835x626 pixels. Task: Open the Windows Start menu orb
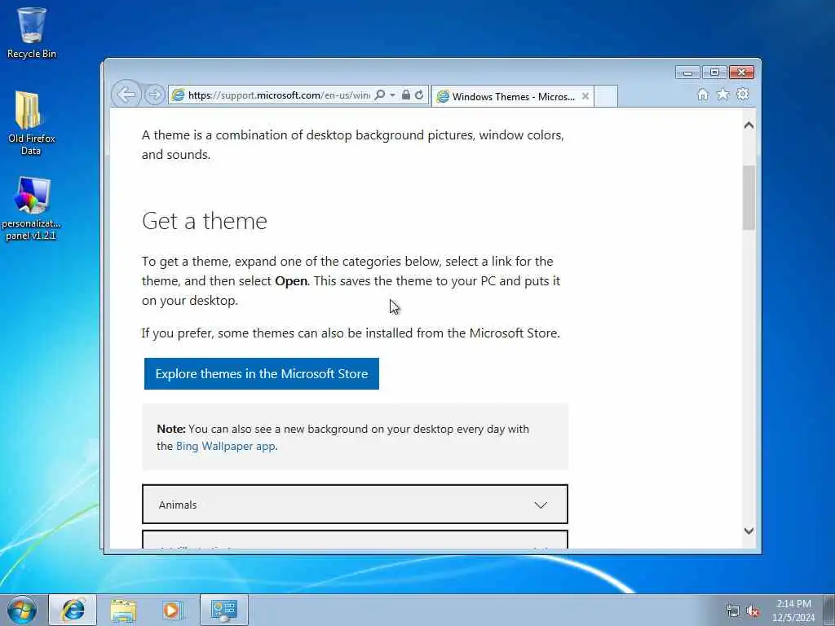tap(22, 610)
